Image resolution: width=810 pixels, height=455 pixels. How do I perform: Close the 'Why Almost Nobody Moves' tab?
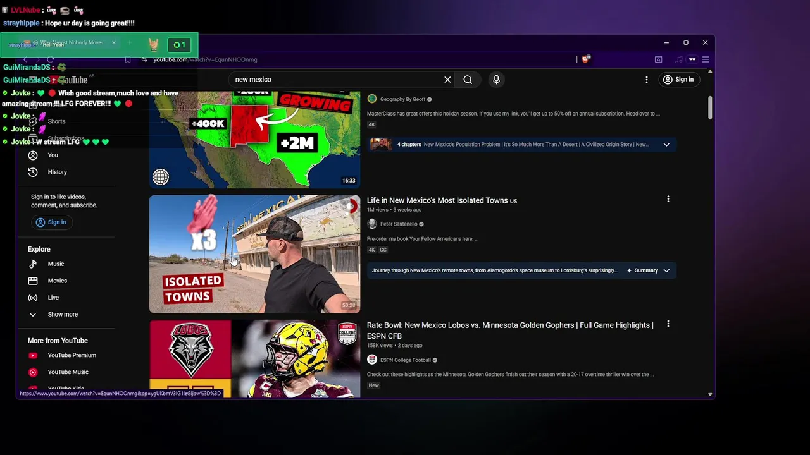pos(114,43)
